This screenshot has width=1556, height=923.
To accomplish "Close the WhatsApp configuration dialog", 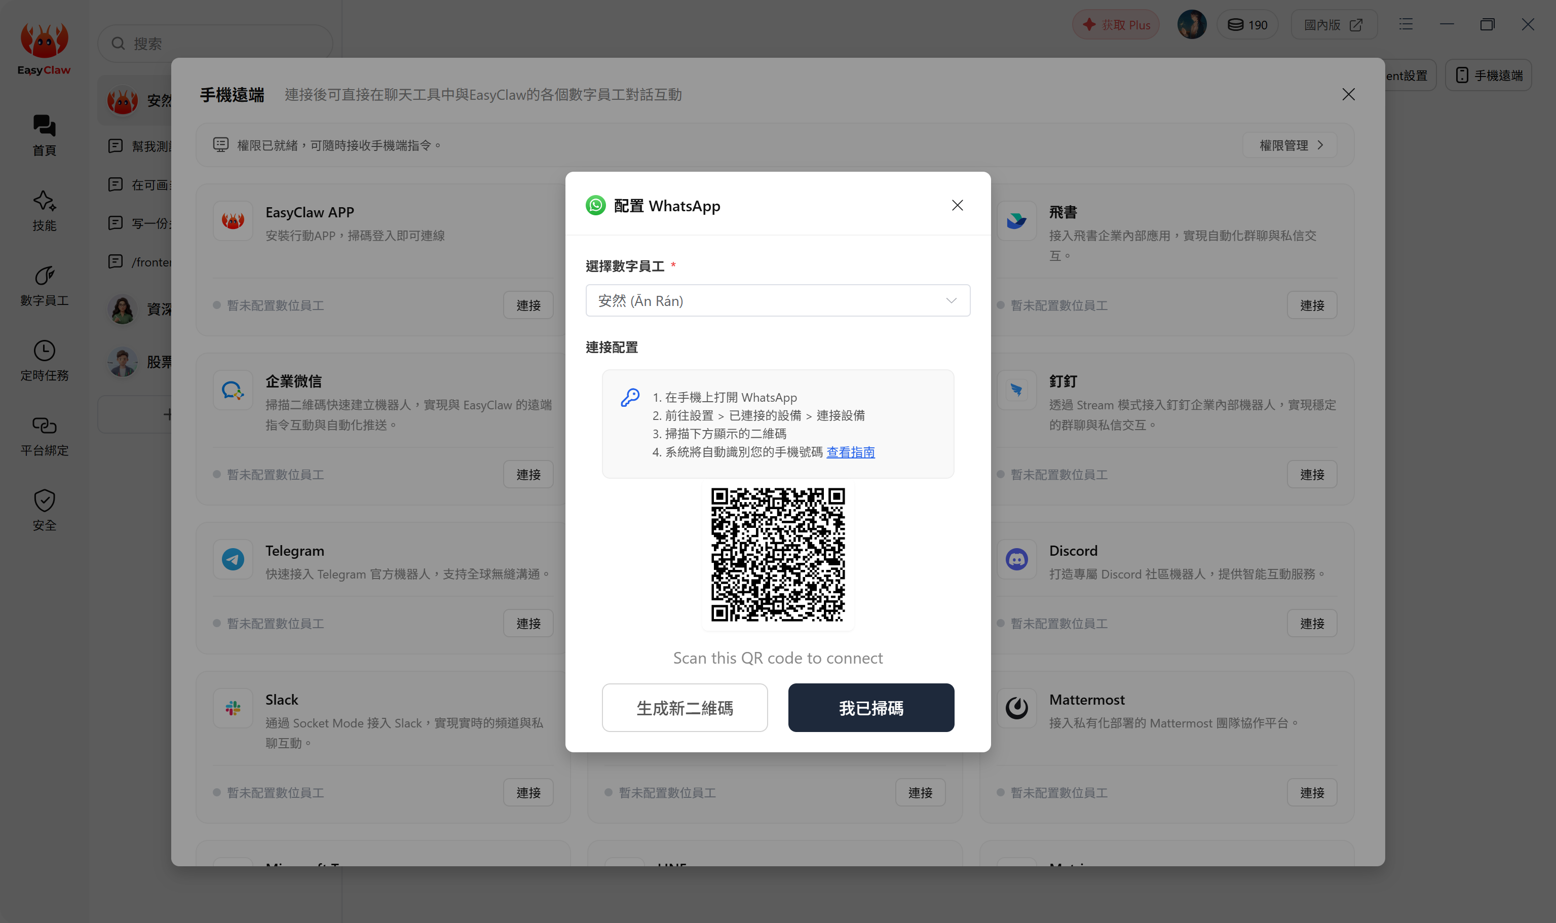I will [957, 205].
